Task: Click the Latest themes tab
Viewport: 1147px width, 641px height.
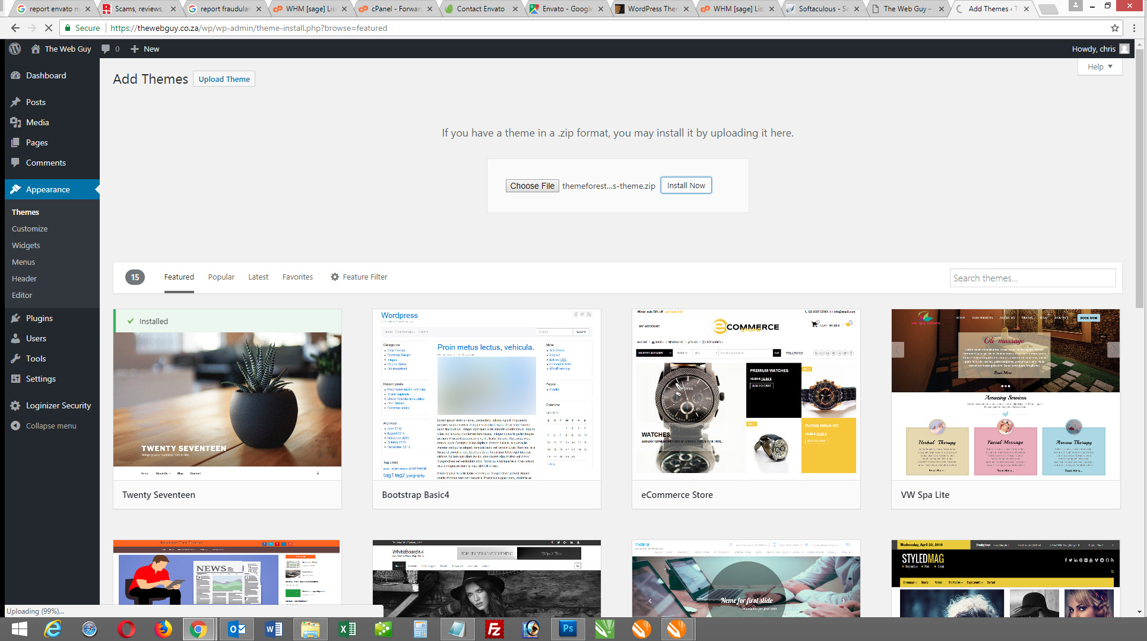Action: tap(258, 277)
